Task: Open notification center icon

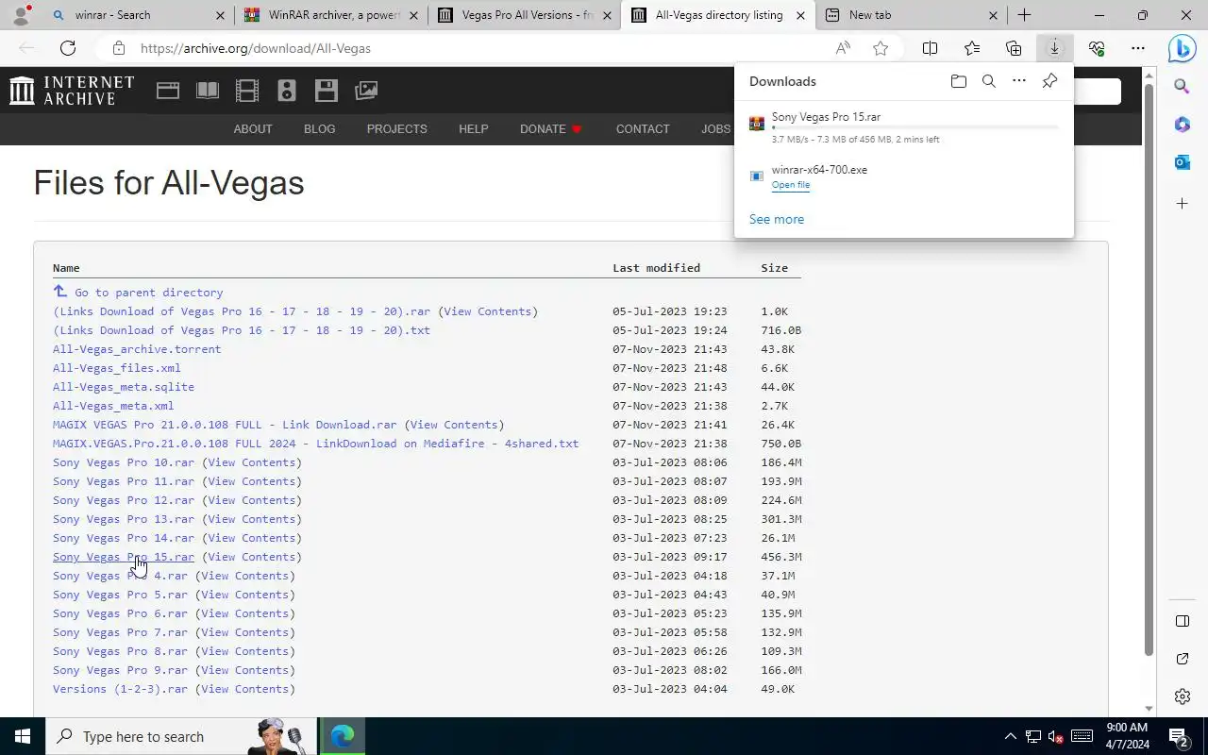Action: tap(1178, 736)
